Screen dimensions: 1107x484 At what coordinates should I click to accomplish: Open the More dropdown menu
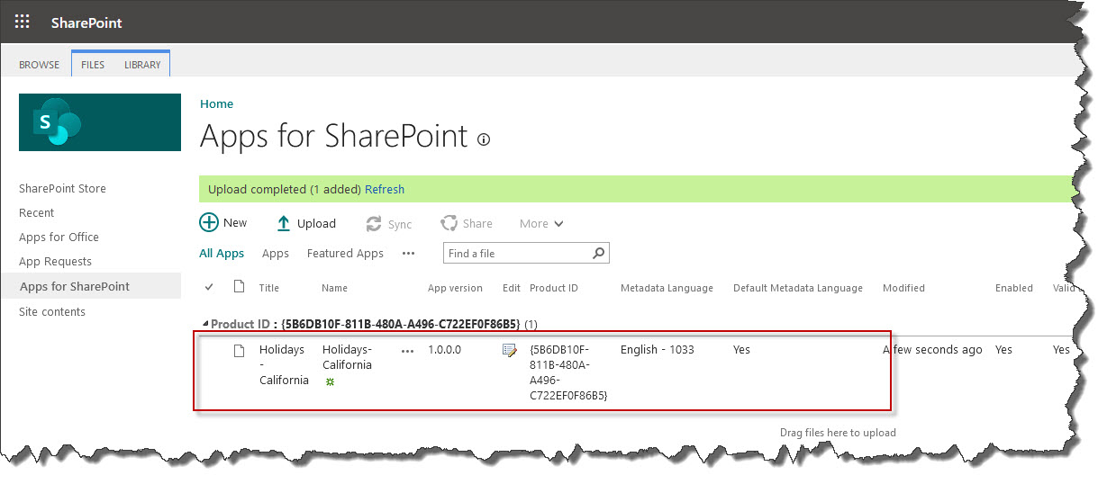coord(541,224)
